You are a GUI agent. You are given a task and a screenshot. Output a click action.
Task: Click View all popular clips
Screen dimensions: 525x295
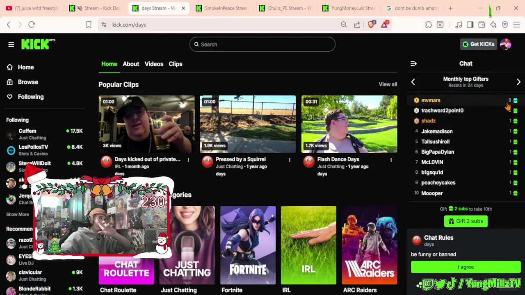coord(388,84)
